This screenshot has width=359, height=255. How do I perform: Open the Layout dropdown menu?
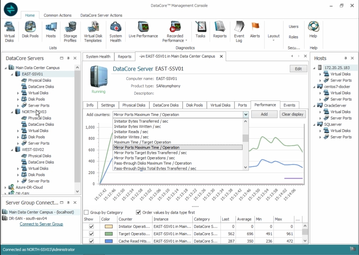pyautogui.click(x=273, y=37)
